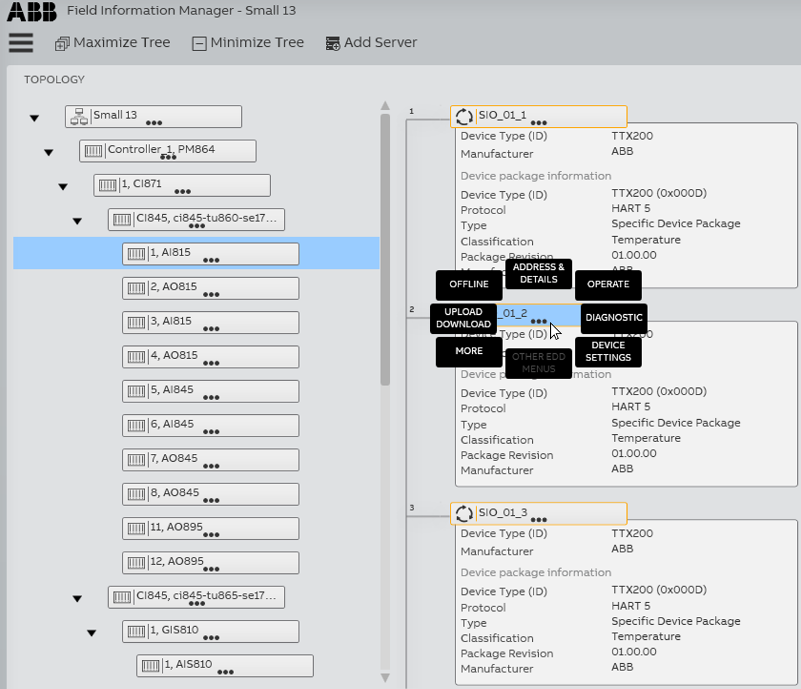801x689 pixels.
Task: Collapse the 1, CI871 node
Action: point(63,186)
